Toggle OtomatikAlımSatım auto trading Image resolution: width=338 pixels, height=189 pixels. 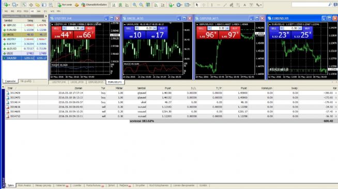click(94, 5)
